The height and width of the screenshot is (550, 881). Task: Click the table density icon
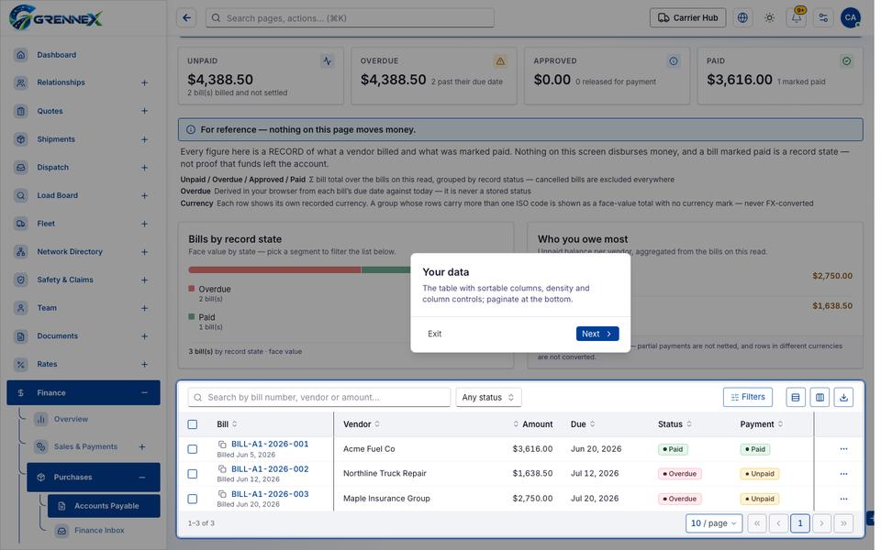coord(795,397)
